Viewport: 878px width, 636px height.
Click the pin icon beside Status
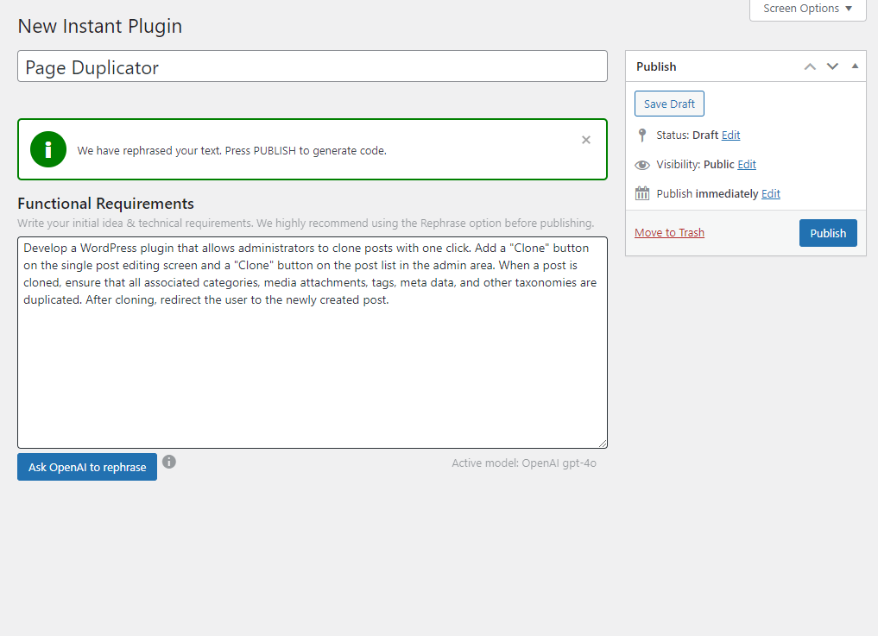pyautogui.click(x=642, y=135)
